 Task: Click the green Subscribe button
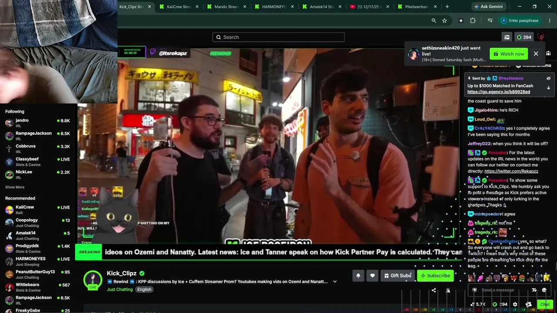[435, 275]
